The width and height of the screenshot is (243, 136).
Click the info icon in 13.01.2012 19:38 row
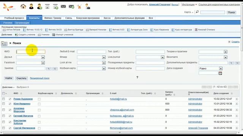point(237,104)
